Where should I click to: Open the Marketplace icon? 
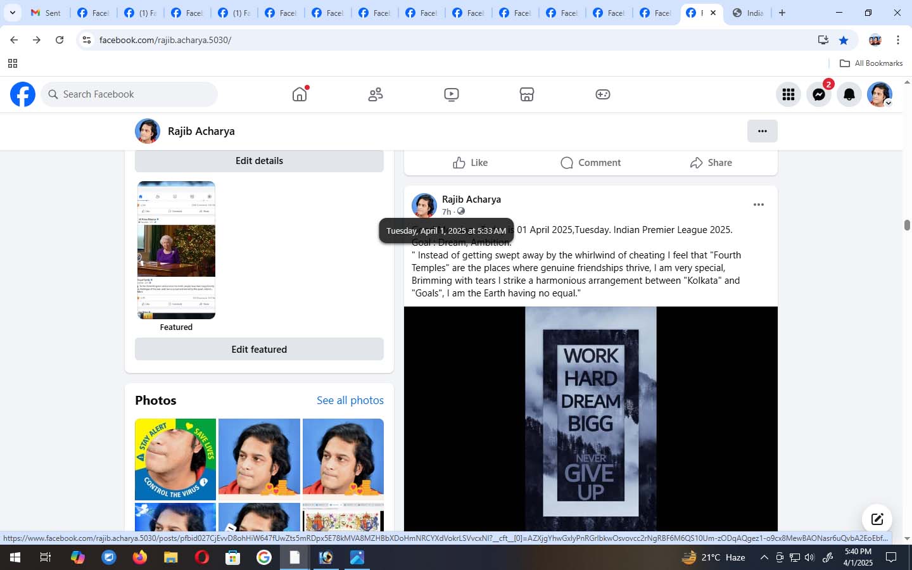click(x=527, y=94)
